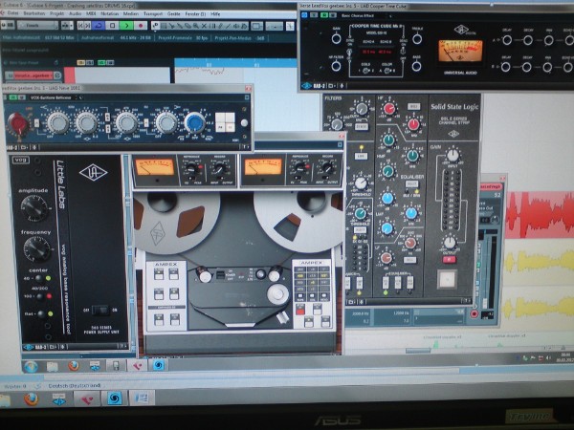Open the -3dB pan law setting

point(260,37)
